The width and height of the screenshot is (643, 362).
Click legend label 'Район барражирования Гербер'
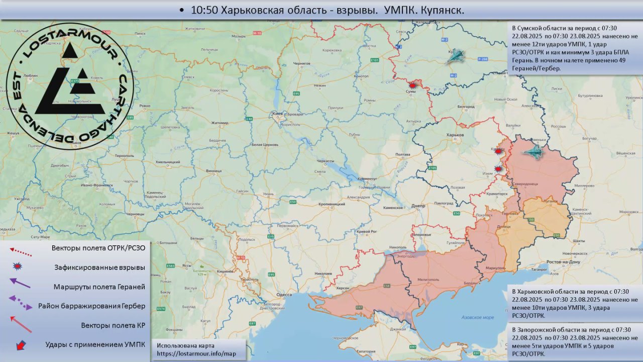pos(91,306)
